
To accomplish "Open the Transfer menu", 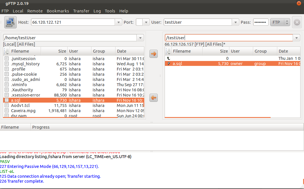I will 81,11.
